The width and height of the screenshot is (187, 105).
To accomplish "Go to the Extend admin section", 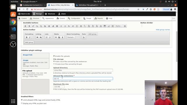I will tap(61, 18).
